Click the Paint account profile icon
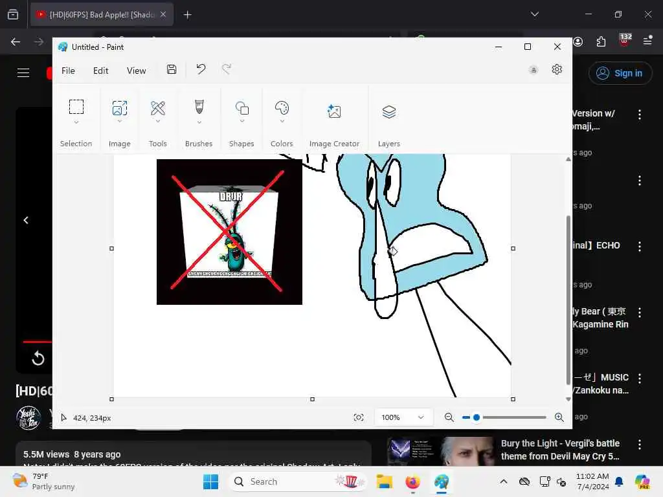Screen dimensions: 663x497 534,70
